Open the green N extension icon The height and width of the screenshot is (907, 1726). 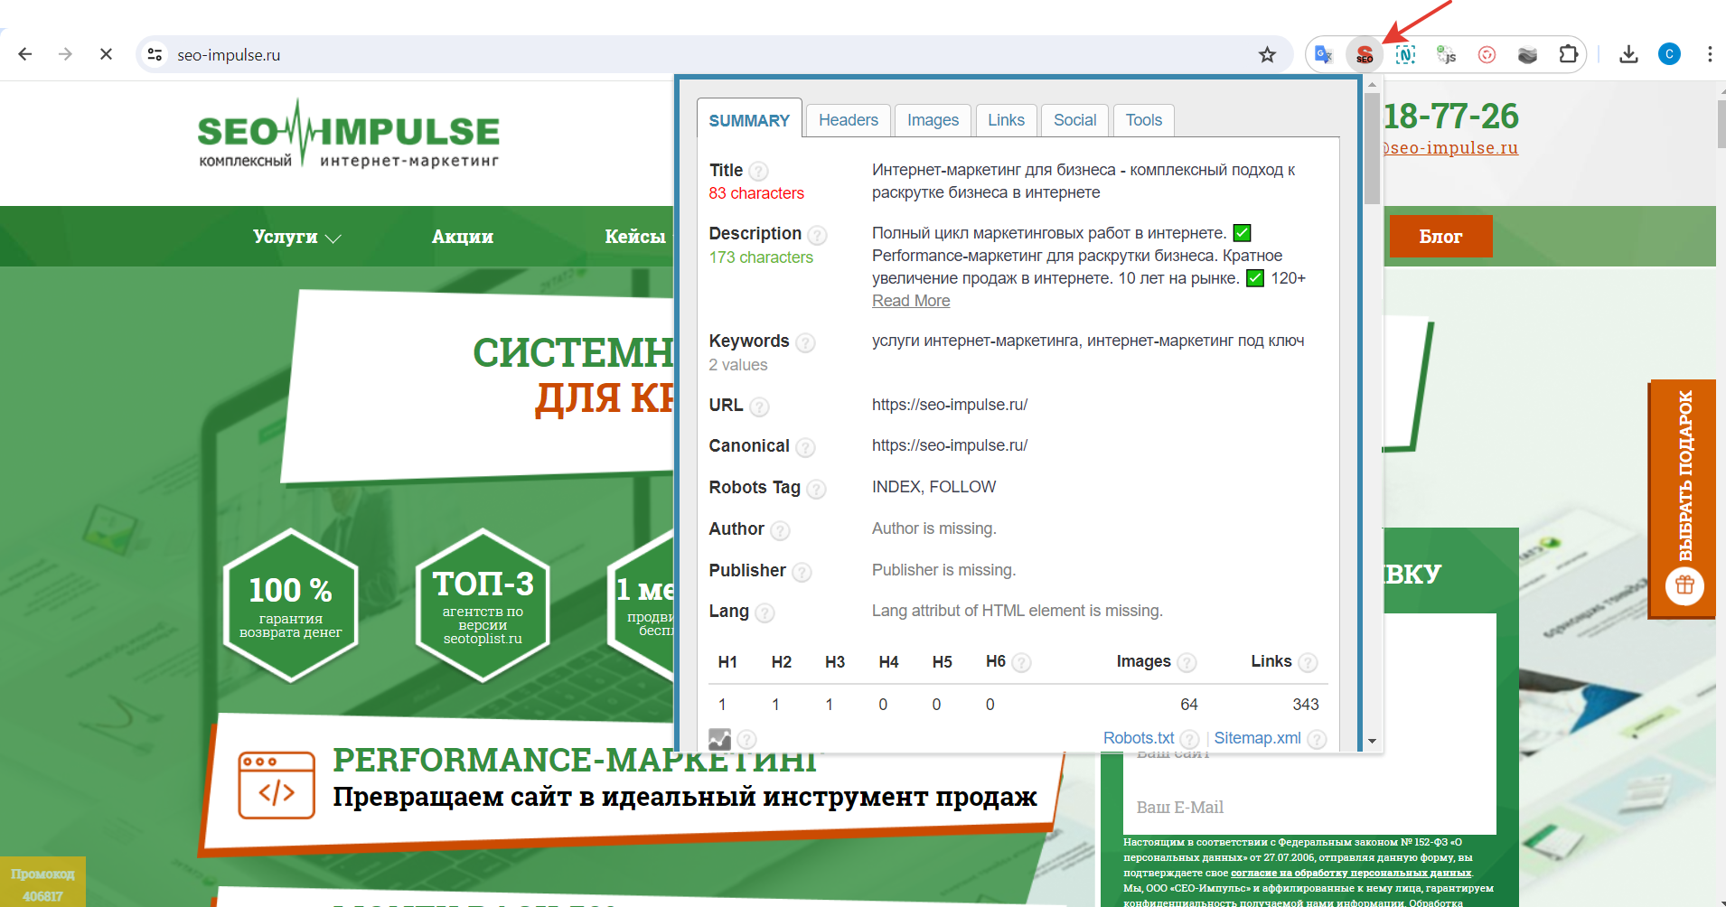pos(1405,54)
